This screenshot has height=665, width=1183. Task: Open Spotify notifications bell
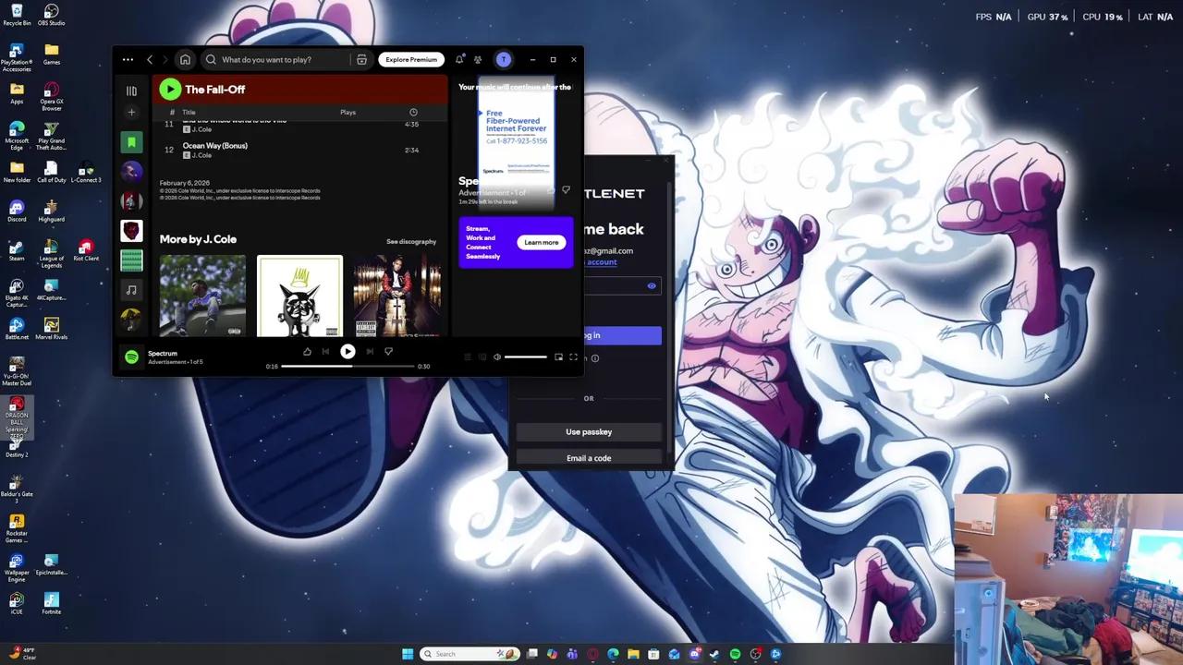coord(460,59)
